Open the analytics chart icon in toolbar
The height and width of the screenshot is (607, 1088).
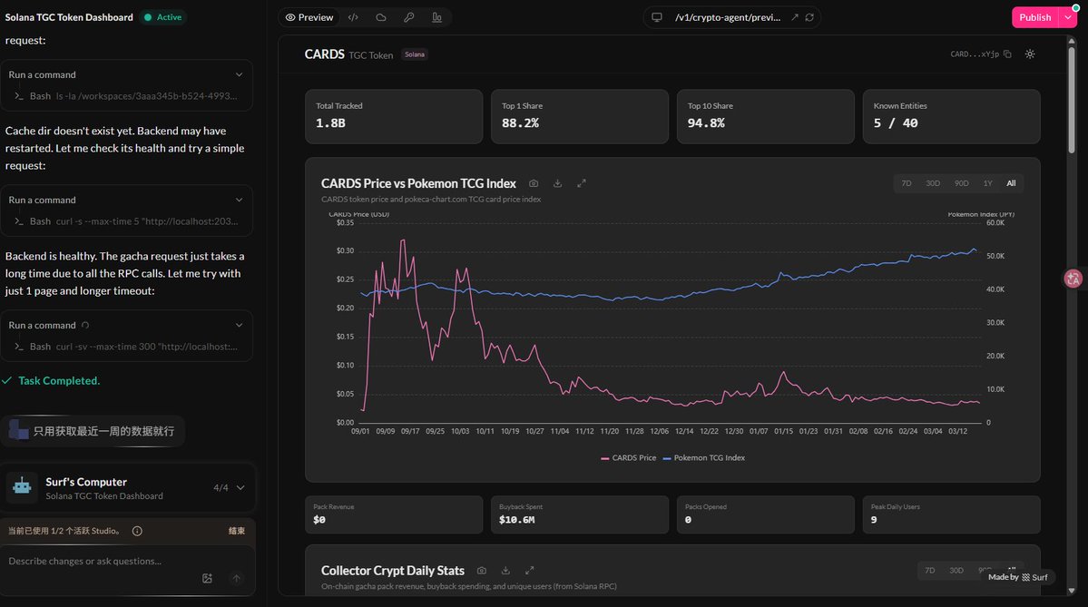[436, 17]
